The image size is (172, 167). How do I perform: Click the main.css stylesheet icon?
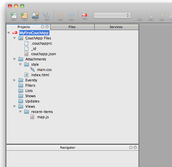point(32,69)
